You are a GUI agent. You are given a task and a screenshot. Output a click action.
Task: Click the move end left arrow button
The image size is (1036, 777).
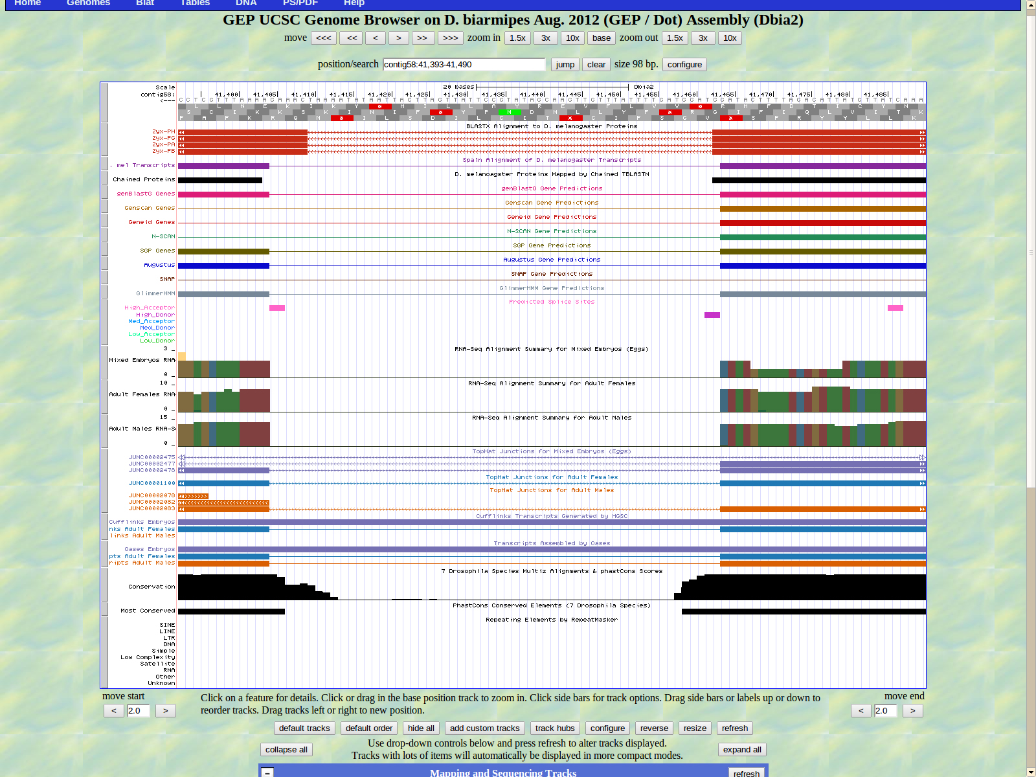click(x=861, y=711)
